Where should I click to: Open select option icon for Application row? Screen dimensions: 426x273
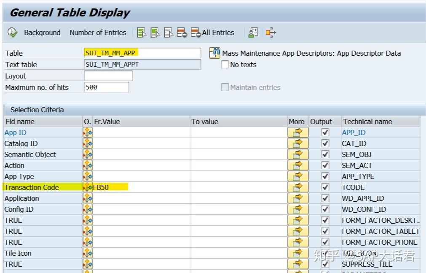click(88, 198)
